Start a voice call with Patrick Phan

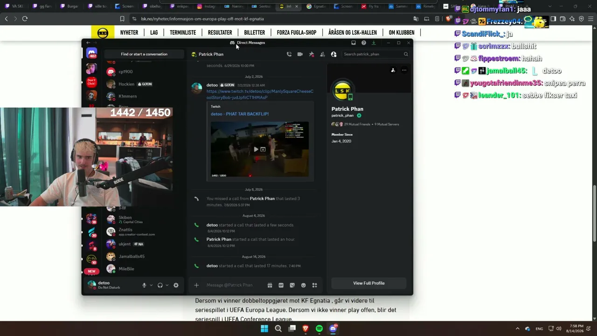[x=289, y=54]
